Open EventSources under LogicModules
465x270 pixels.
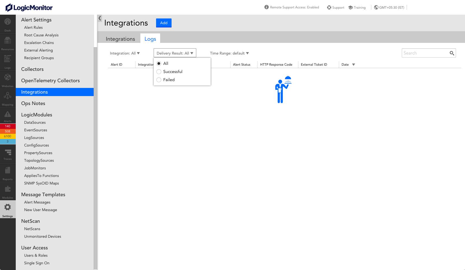(36, 130)
